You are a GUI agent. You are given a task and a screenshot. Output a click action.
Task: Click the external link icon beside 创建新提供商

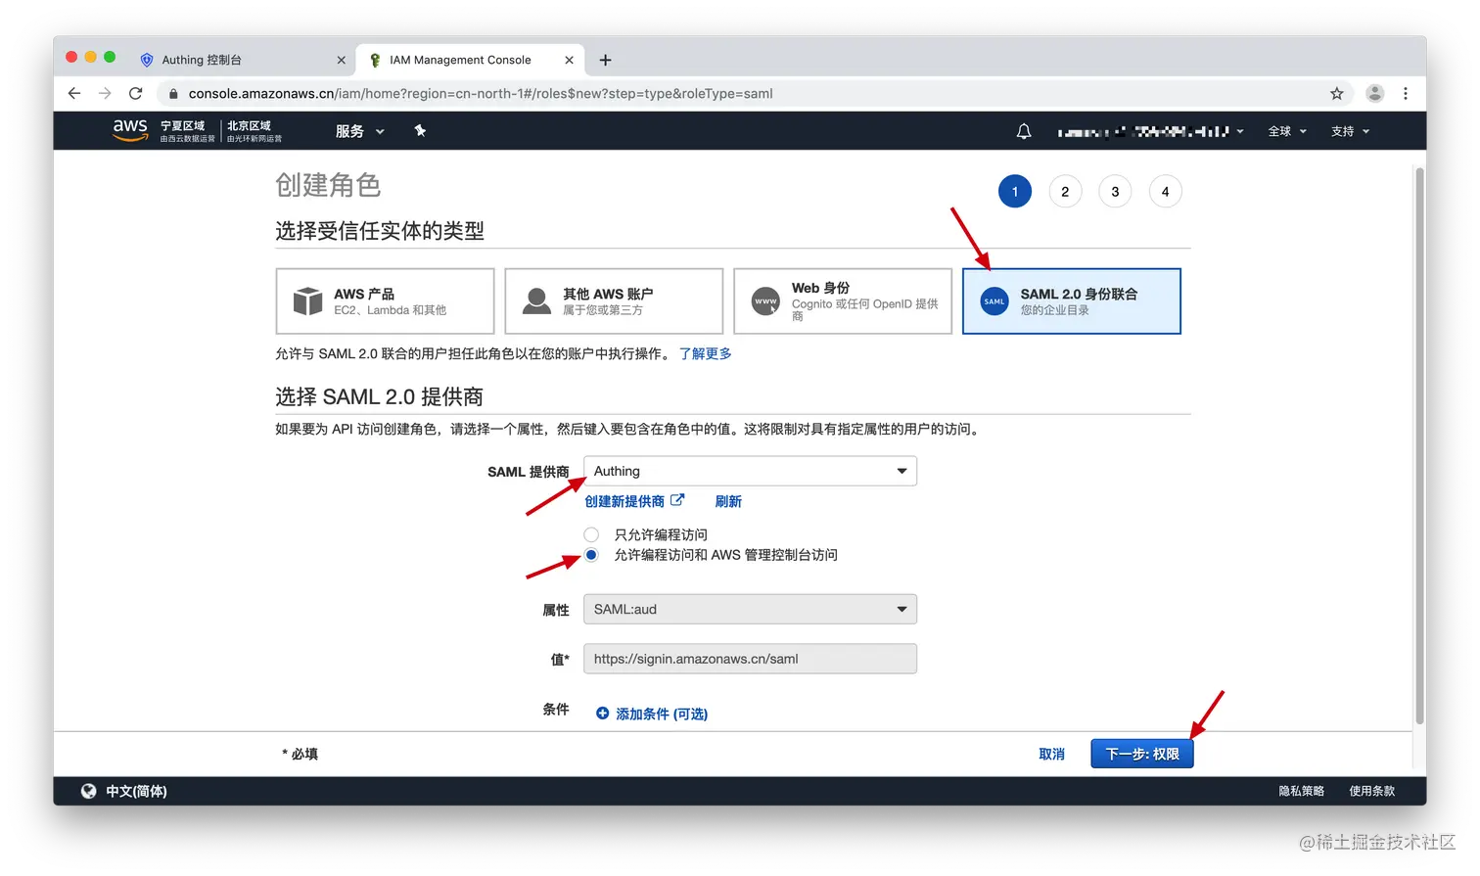coord(677,500)
